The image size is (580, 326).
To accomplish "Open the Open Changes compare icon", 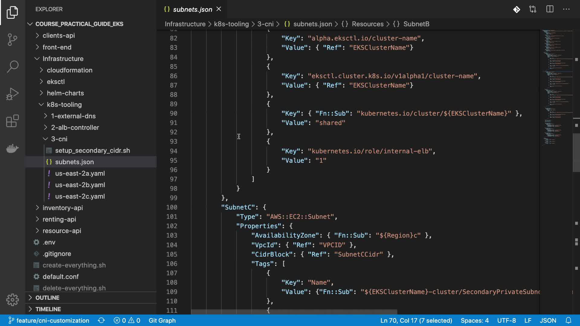I will point(533,9).
